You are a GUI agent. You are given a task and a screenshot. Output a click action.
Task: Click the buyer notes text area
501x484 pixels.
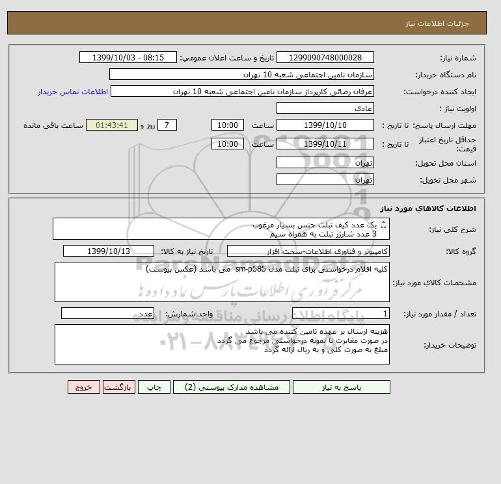pyautogui.click(x=222, y=344)
